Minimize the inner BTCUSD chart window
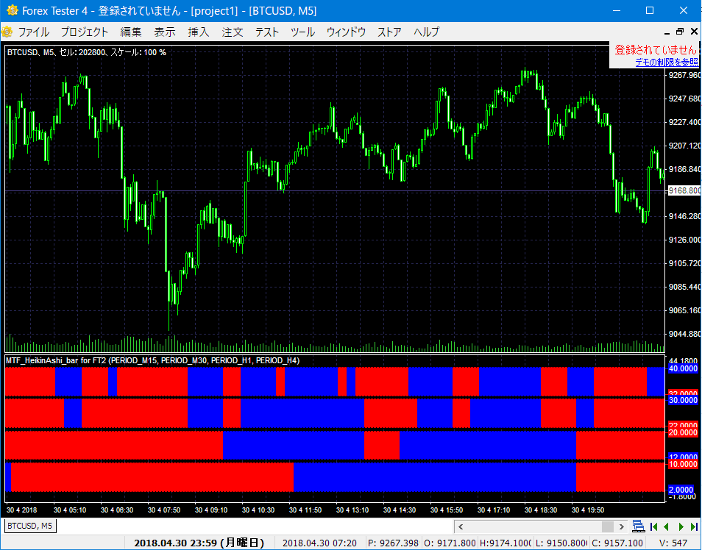This screenshot has height=550, width=702. tap(667, 32)
